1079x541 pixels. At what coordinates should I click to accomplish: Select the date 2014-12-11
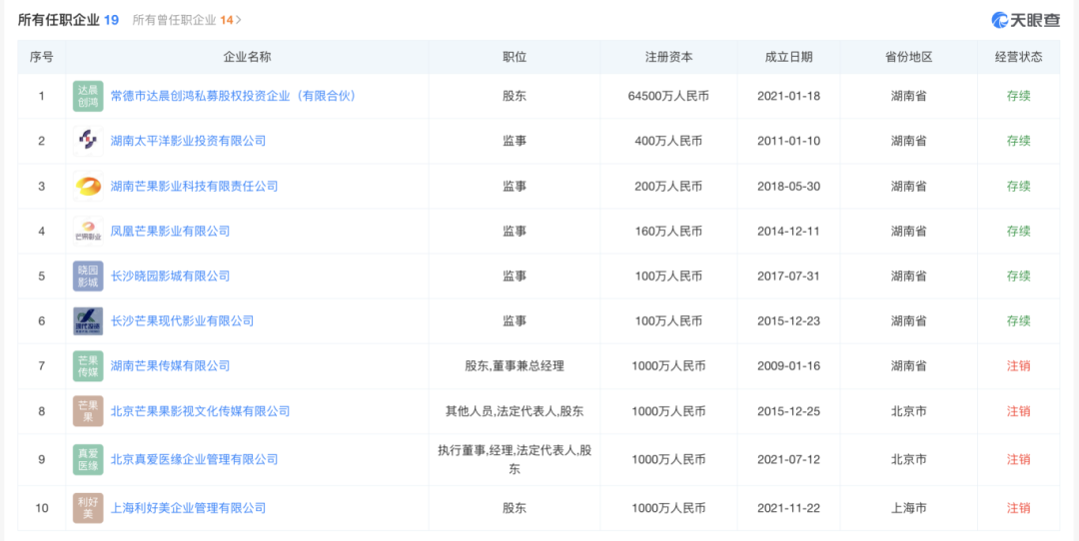tap(788, 231)
